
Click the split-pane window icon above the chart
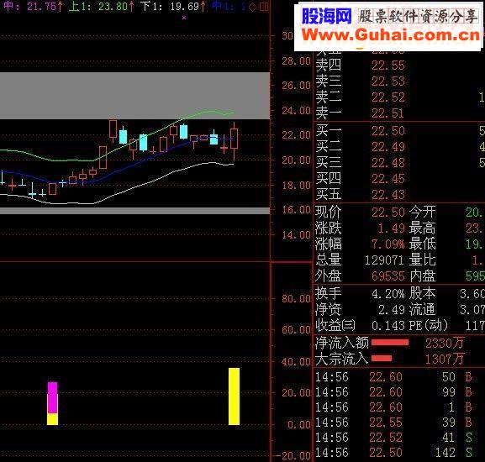click(x=264, y=7)
